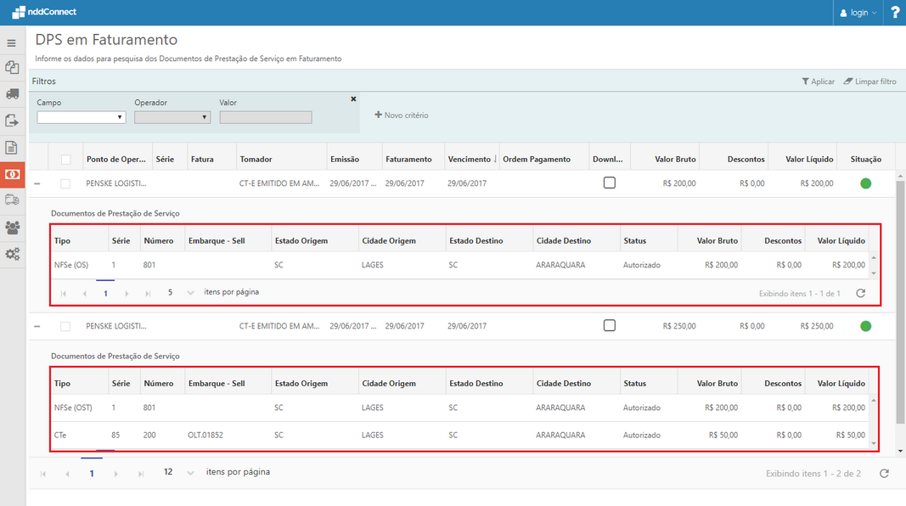This screenshot has height=506, width=906.
Task: Click the truck icon in the sidebar
Action: (x=12, y=93)
